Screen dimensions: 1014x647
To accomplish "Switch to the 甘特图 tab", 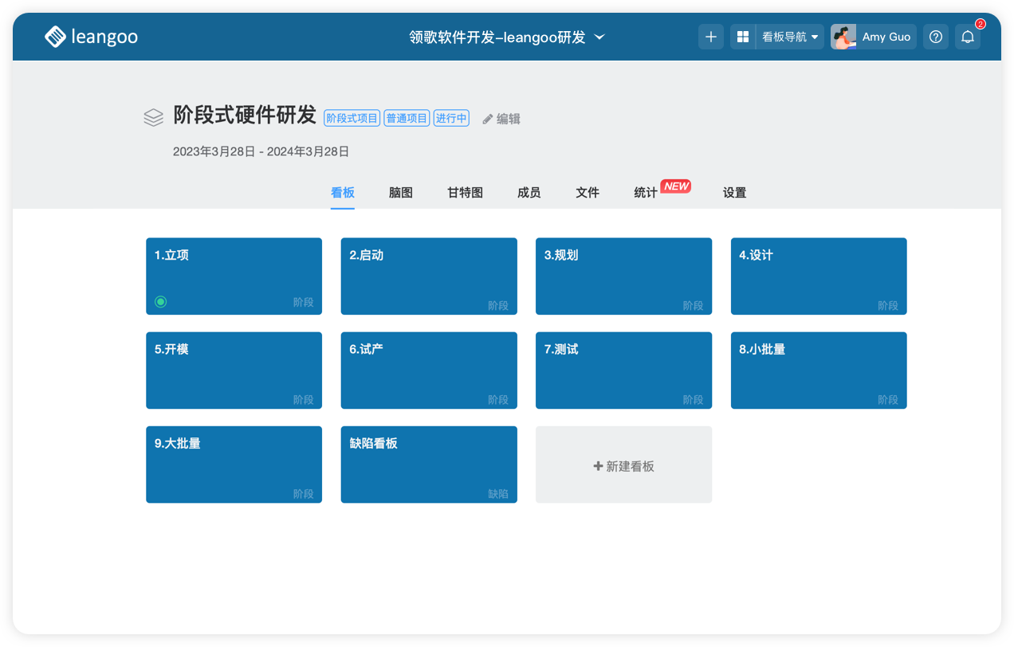I will click(465, 192).
